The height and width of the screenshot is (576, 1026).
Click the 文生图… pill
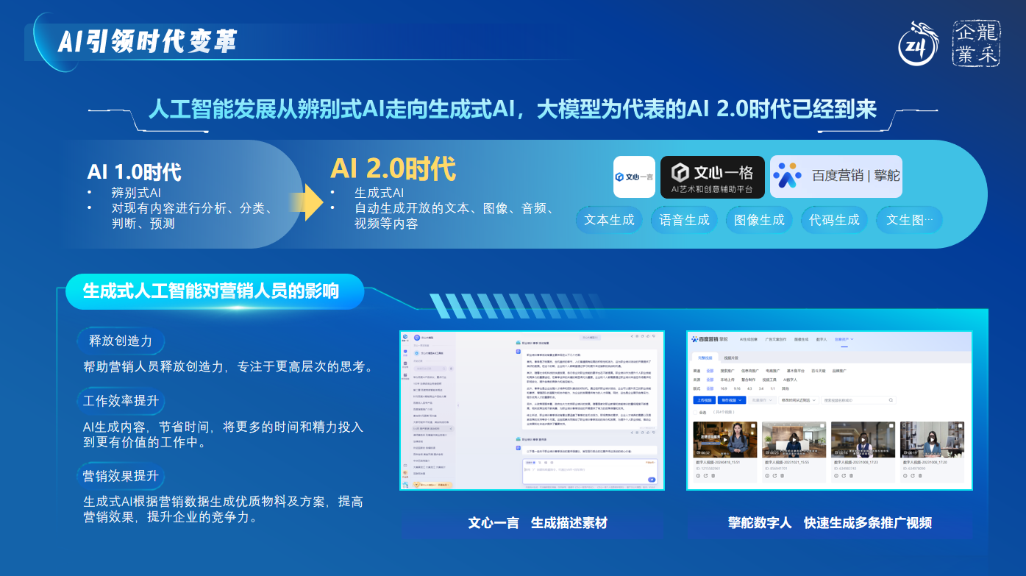(909, 220)
